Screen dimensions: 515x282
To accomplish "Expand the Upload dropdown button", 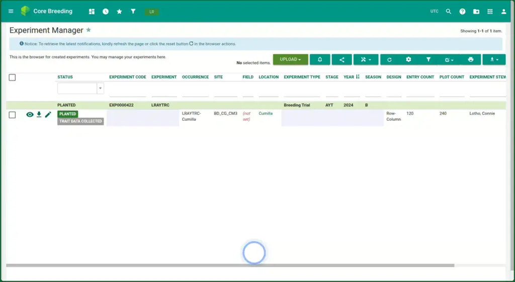I will (x=290, y=59).
